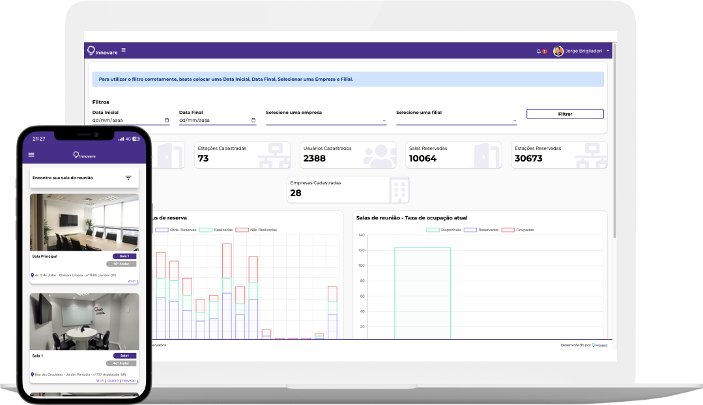Click the phone battery status icon
Image resolution: width=703 pixels, height=405 pixels.
[136, 139]
